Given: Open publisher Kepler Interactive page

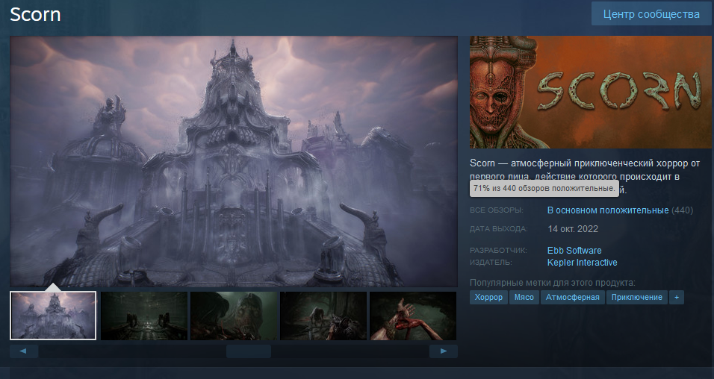Looking at the screenshot, I should point(582,263).
